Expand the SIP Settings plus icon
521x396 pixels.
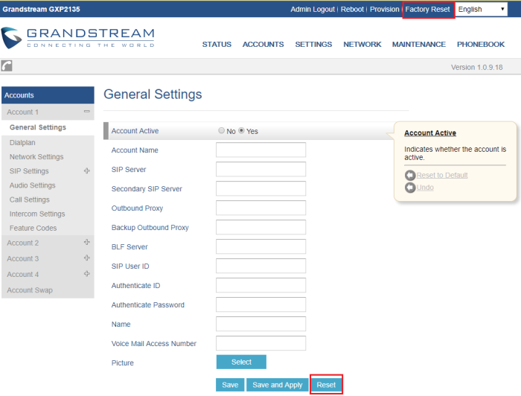click(87, 171)
